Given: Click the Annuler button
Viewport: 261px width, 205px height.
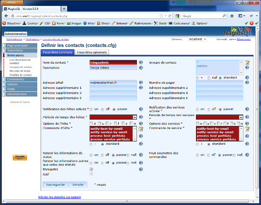Looking at the screenshot, I should (77, 184).
